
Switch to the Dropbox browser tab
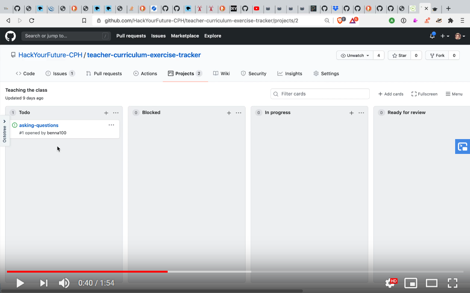(x=335, y=8)
